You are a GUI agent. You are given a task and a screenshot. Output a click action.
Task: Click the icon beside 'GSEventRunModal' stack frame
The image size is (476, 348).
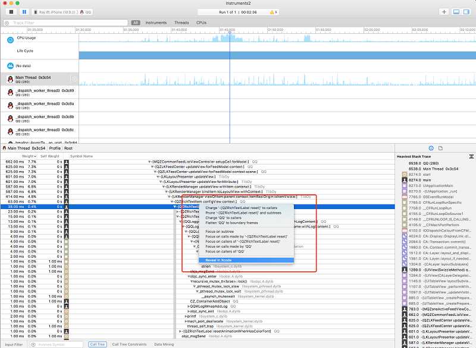[x=405, y=197]
